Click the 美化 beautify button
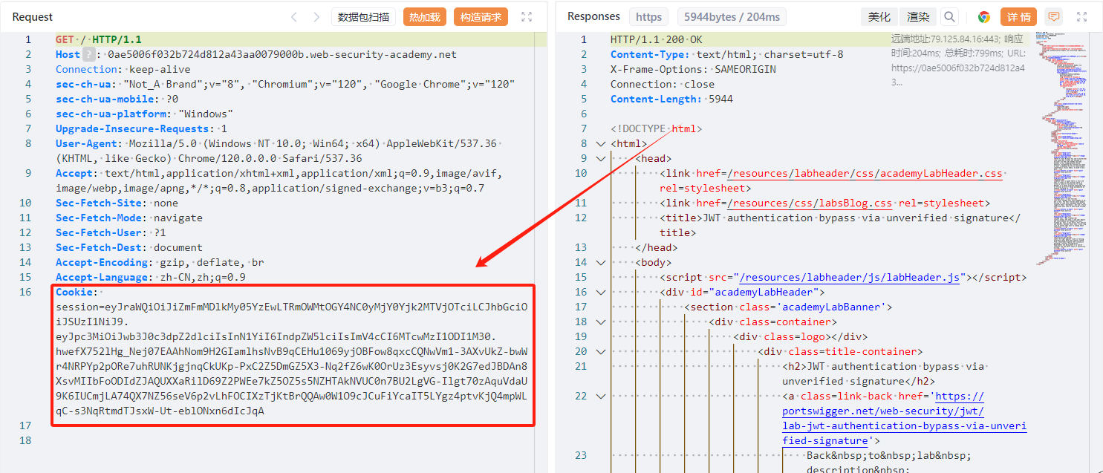The height and width of the screenshot is (473, 1103). point(879,17)
